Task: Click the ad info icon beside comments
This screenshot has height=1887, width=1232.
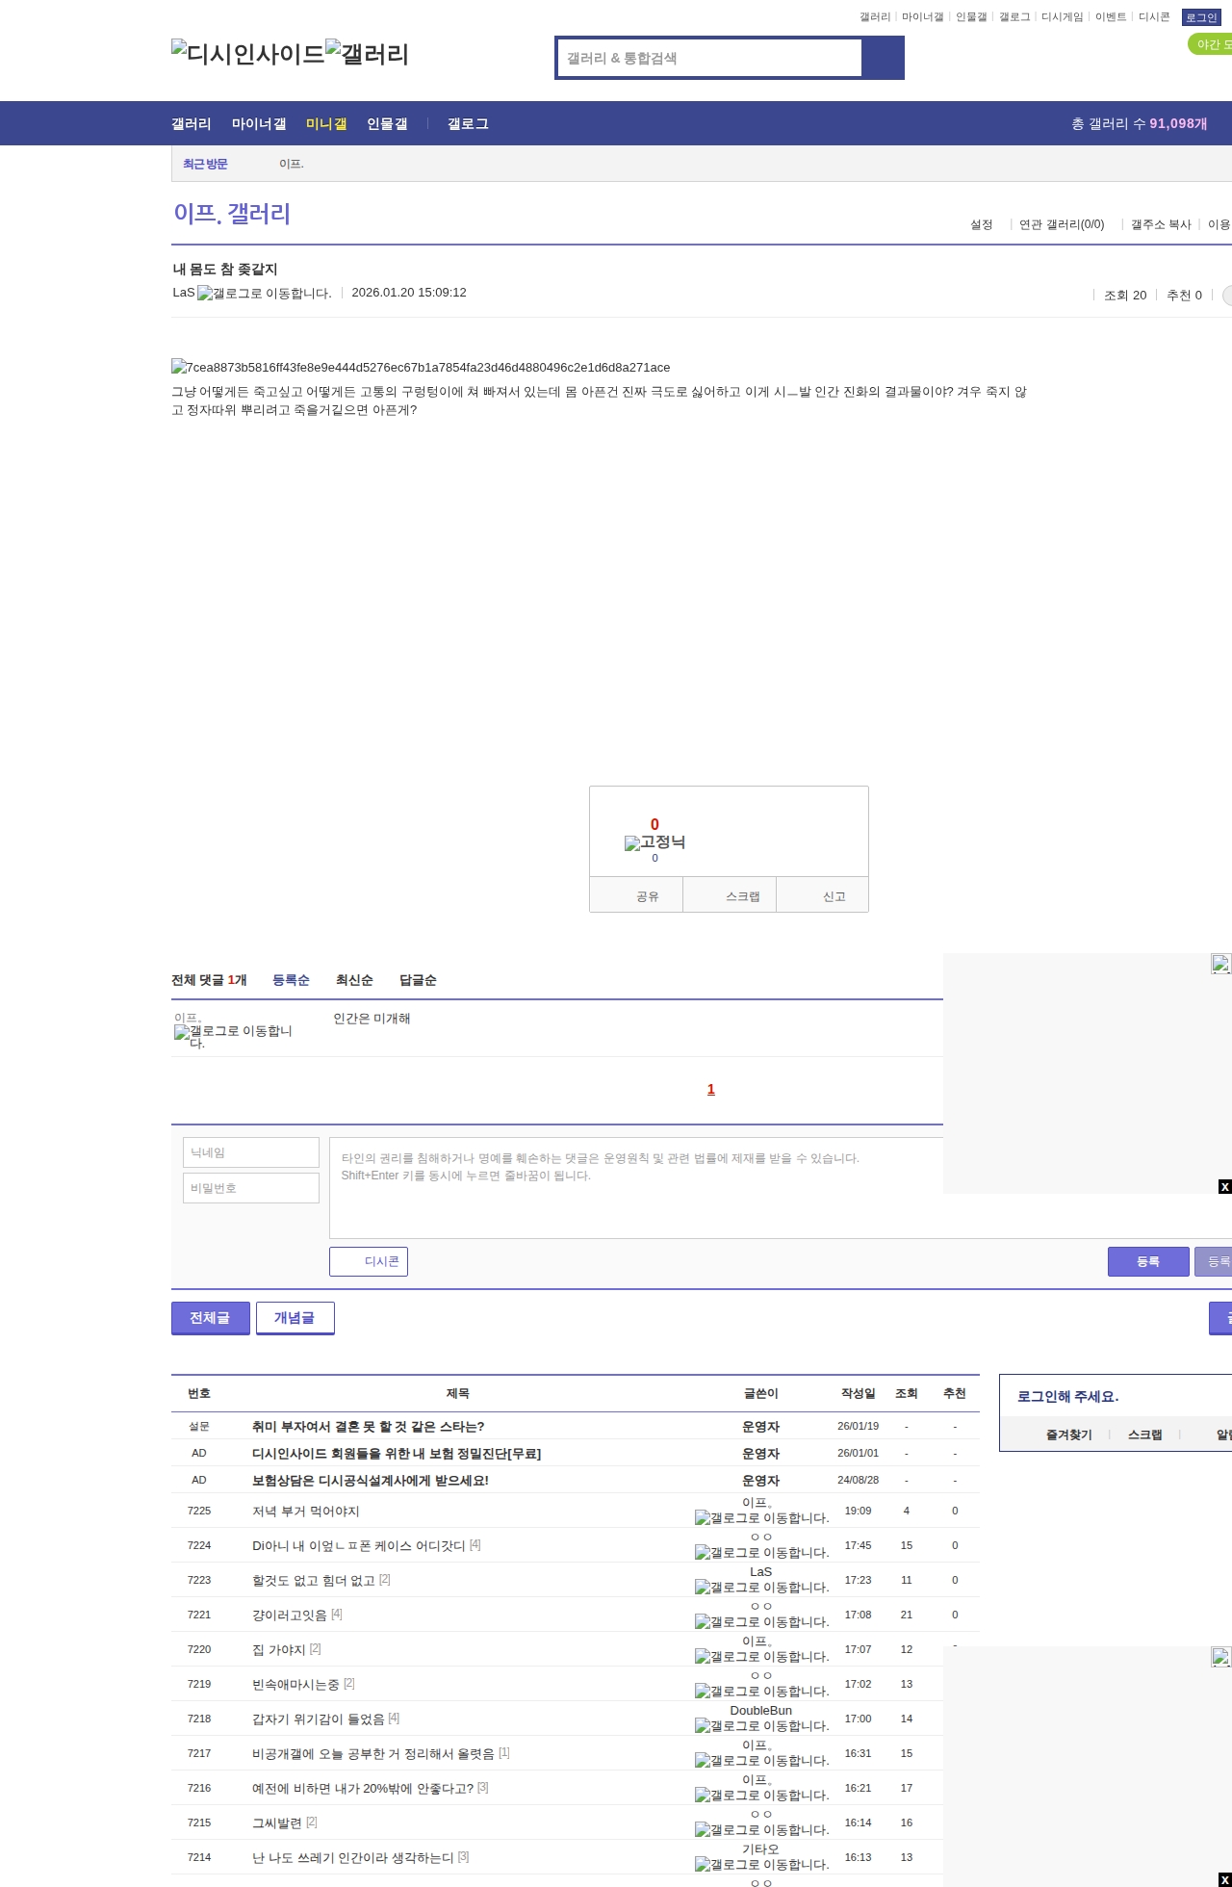Action: click(1220, 964)
